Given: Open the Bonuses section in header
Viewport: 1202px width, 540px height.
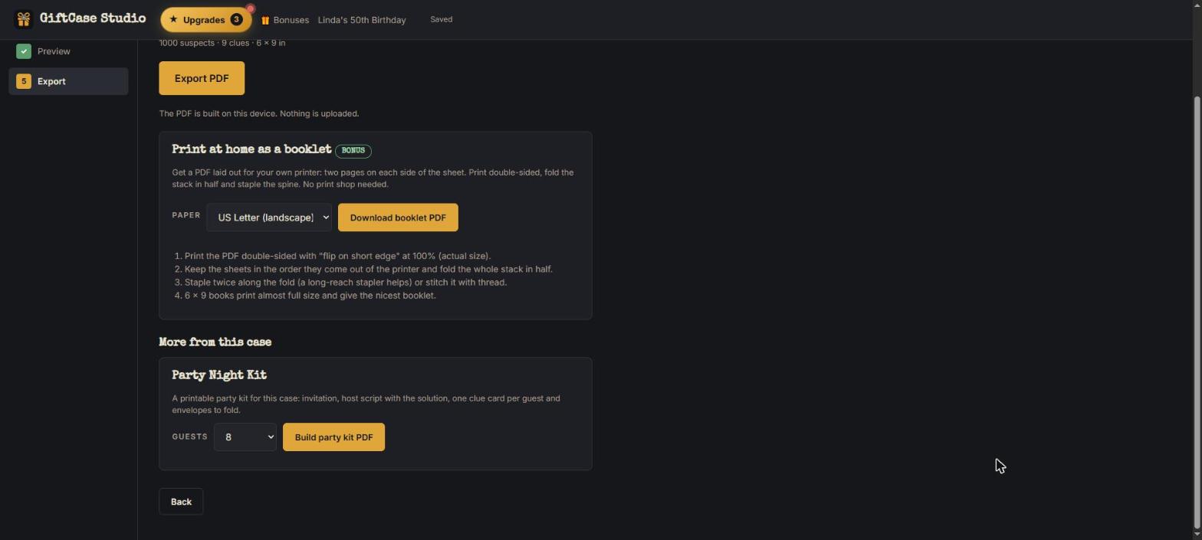Looking at the screenshot, I should 285,20.
